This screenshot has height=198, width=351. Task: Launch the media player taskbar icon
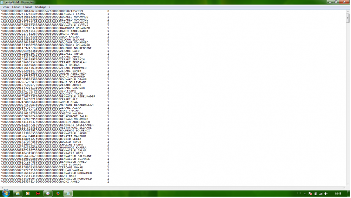point(28,193)
